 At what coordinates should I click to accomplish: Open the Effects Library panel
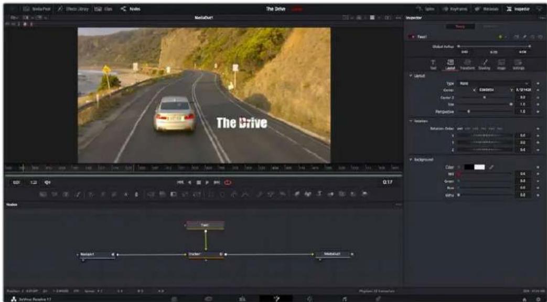click(x=73, y=9)
